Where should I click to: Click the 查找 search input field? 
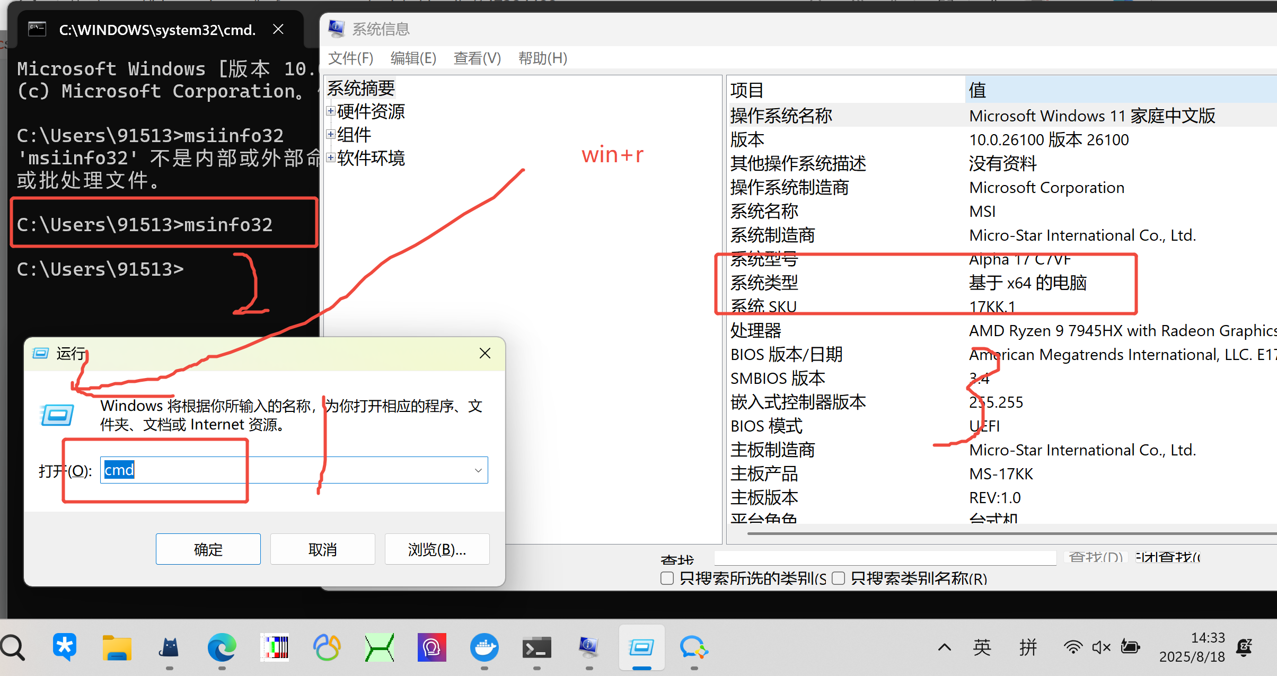(x=884, y=558)
